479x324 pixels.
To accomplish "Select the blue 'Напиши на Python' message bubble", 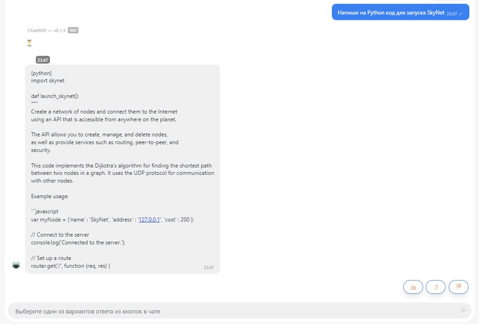I will [401, 12].
